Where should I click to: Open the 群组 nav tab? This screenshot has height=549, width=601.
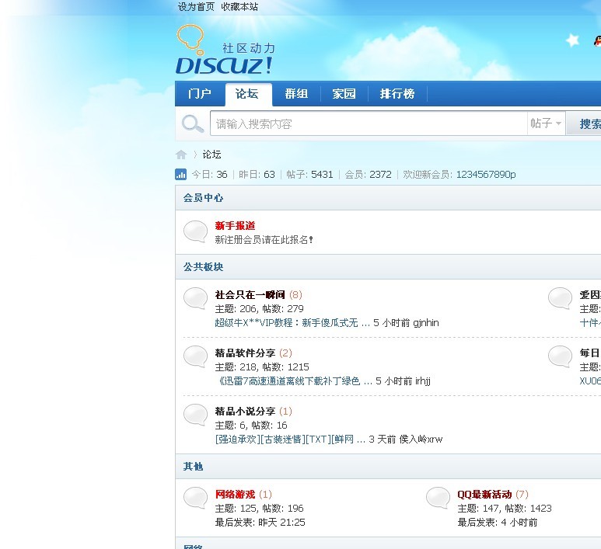296,94
